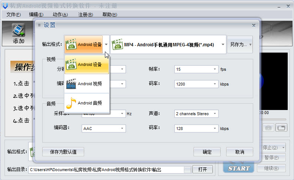This screenshot has height=180, width=294.
Task: Expand the video 编码器 dropdown arrow
Action: pos(122,84)
